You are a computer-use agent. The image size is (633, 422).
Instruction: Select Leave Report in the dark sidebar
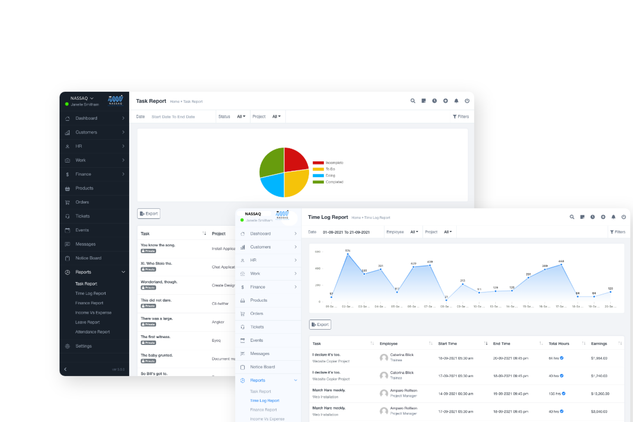[x=87, y=322]
